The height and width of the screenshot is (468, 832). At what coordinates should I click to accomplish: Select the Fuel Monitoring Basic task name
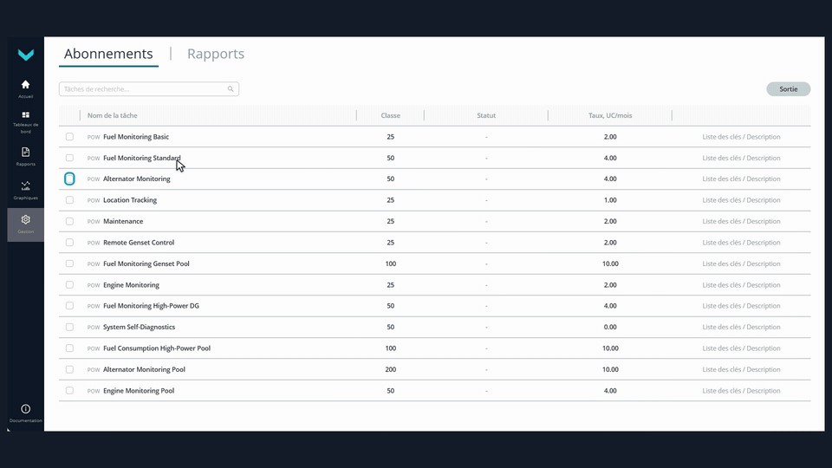click(136, 137)
